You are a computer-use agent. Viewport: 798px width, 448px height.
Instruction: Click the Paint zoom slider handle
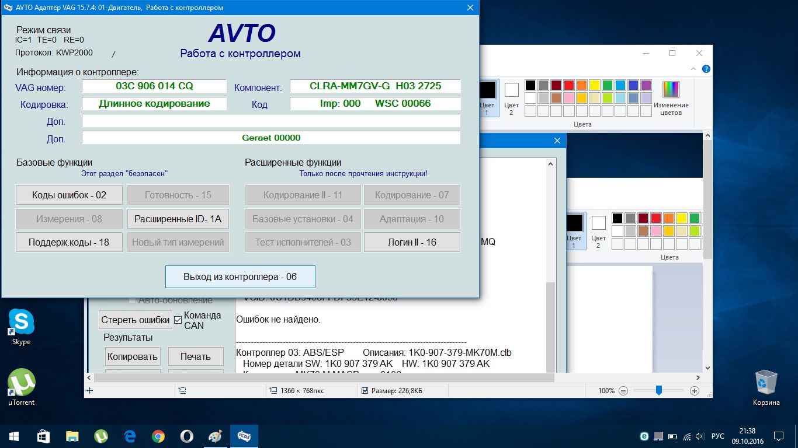click(x=658, y=391)
